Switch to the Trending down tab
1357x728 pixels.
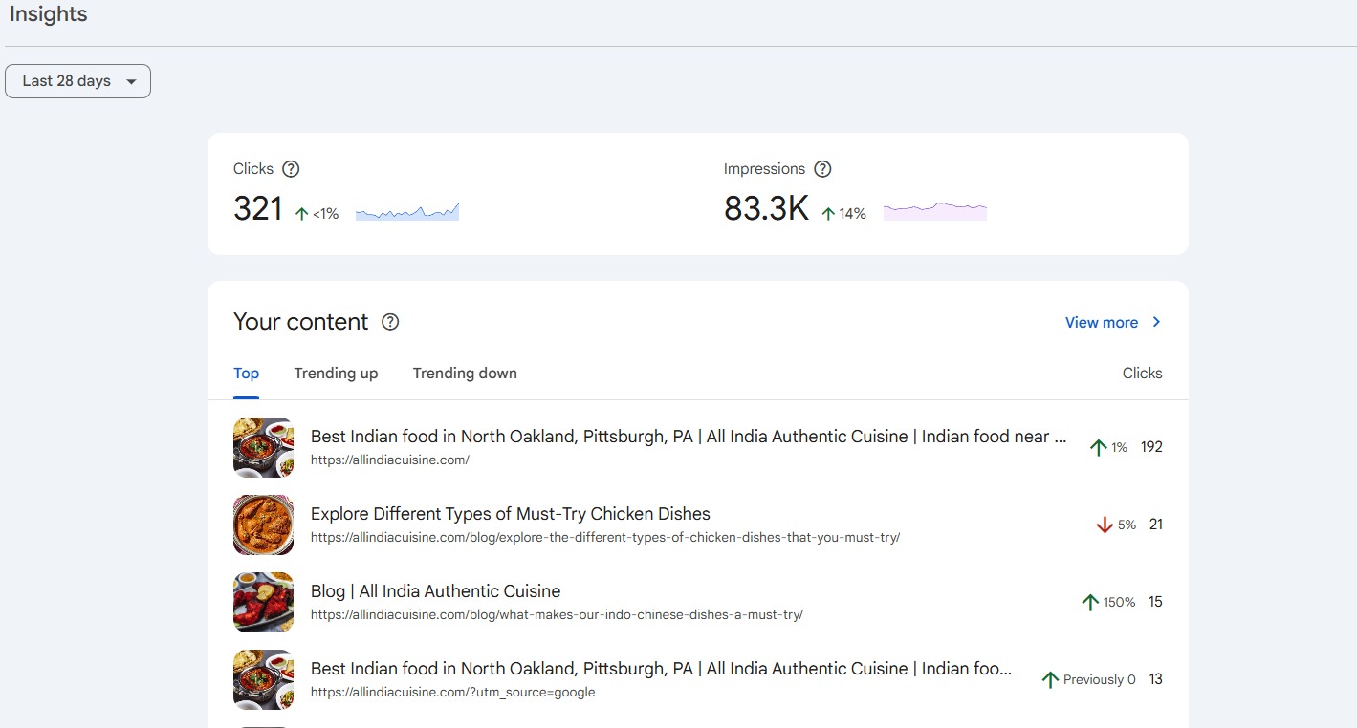pyautogui.click(x=465, y=374)
